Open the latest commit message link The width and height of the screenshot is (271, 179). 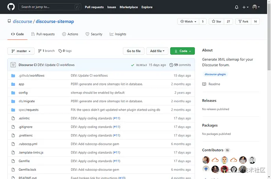(56, 65)
